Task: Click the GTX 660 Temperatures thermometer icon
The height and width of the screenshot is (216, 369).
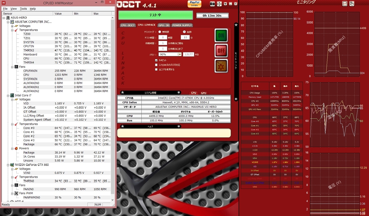Action: point(16,177)
